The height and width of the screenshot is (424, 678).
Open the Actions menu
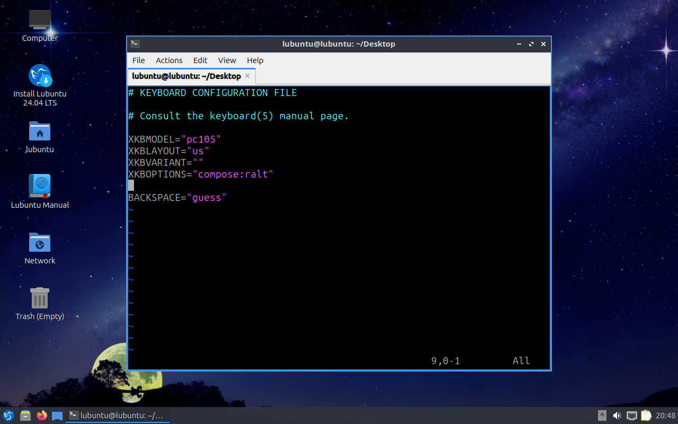169,60
